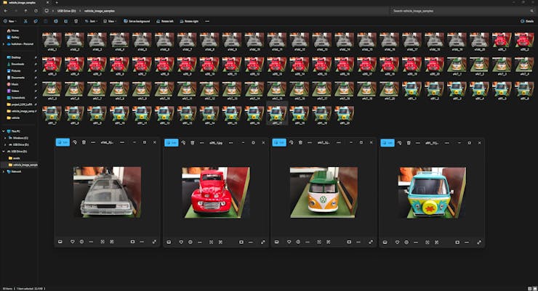Screen dimensions: 538x291
Task: Click the Rename icon in Explorer toolbar
Action: (x=55, y=21)
